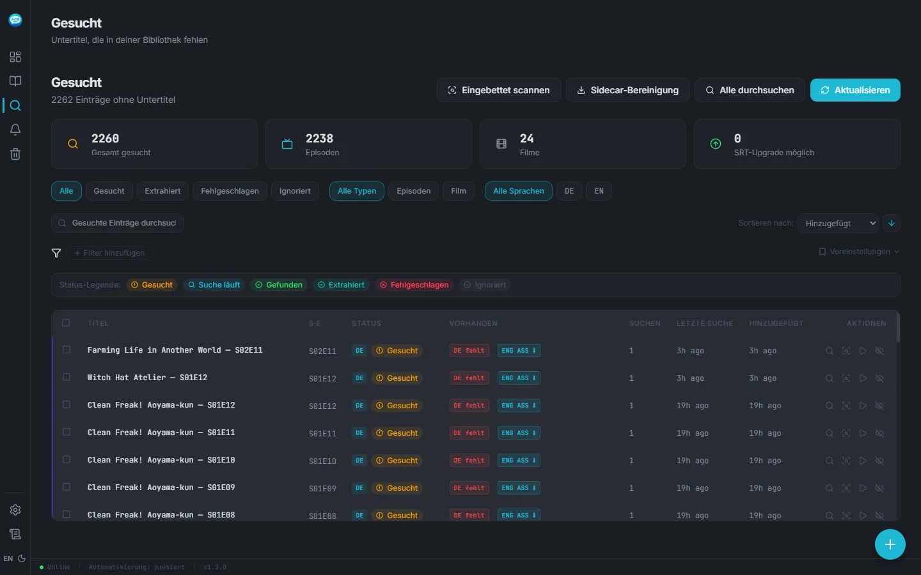Open settings gear in sidebar
The height and width of the screenshot is (575, 921).
pyautogui.click(x=15, y=510)
